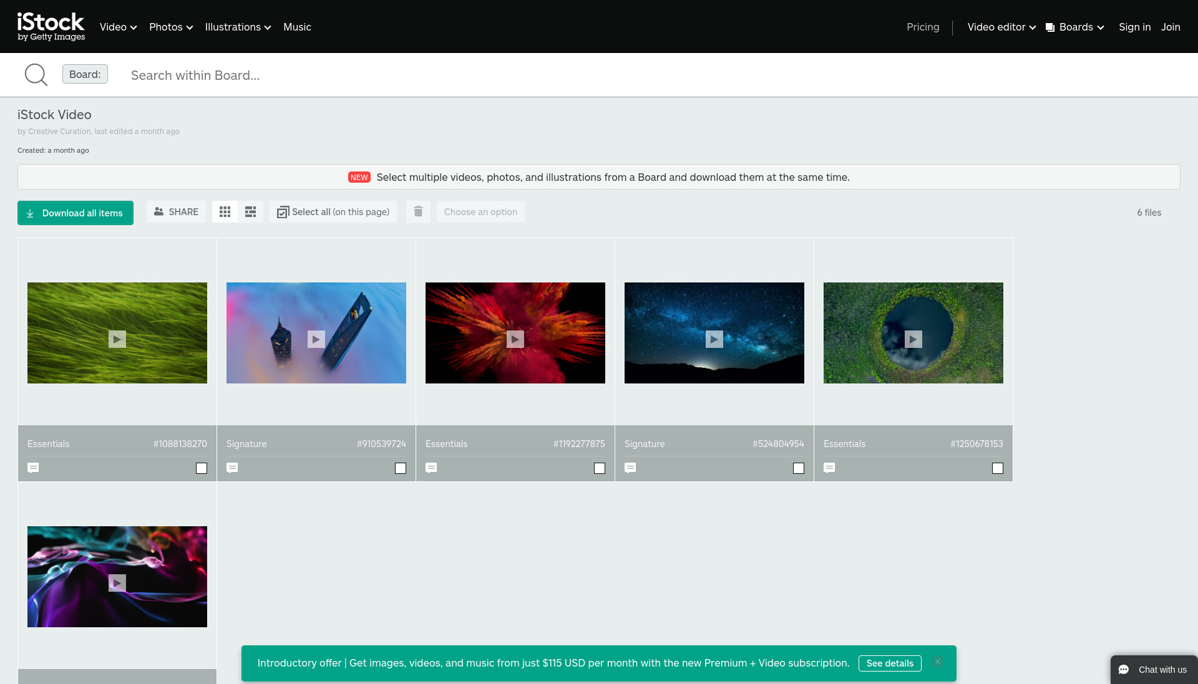The height and width of the screenshot is (684, 1198).
Task: Open the green grass video thumbnail
Action: tap(117, 333)
